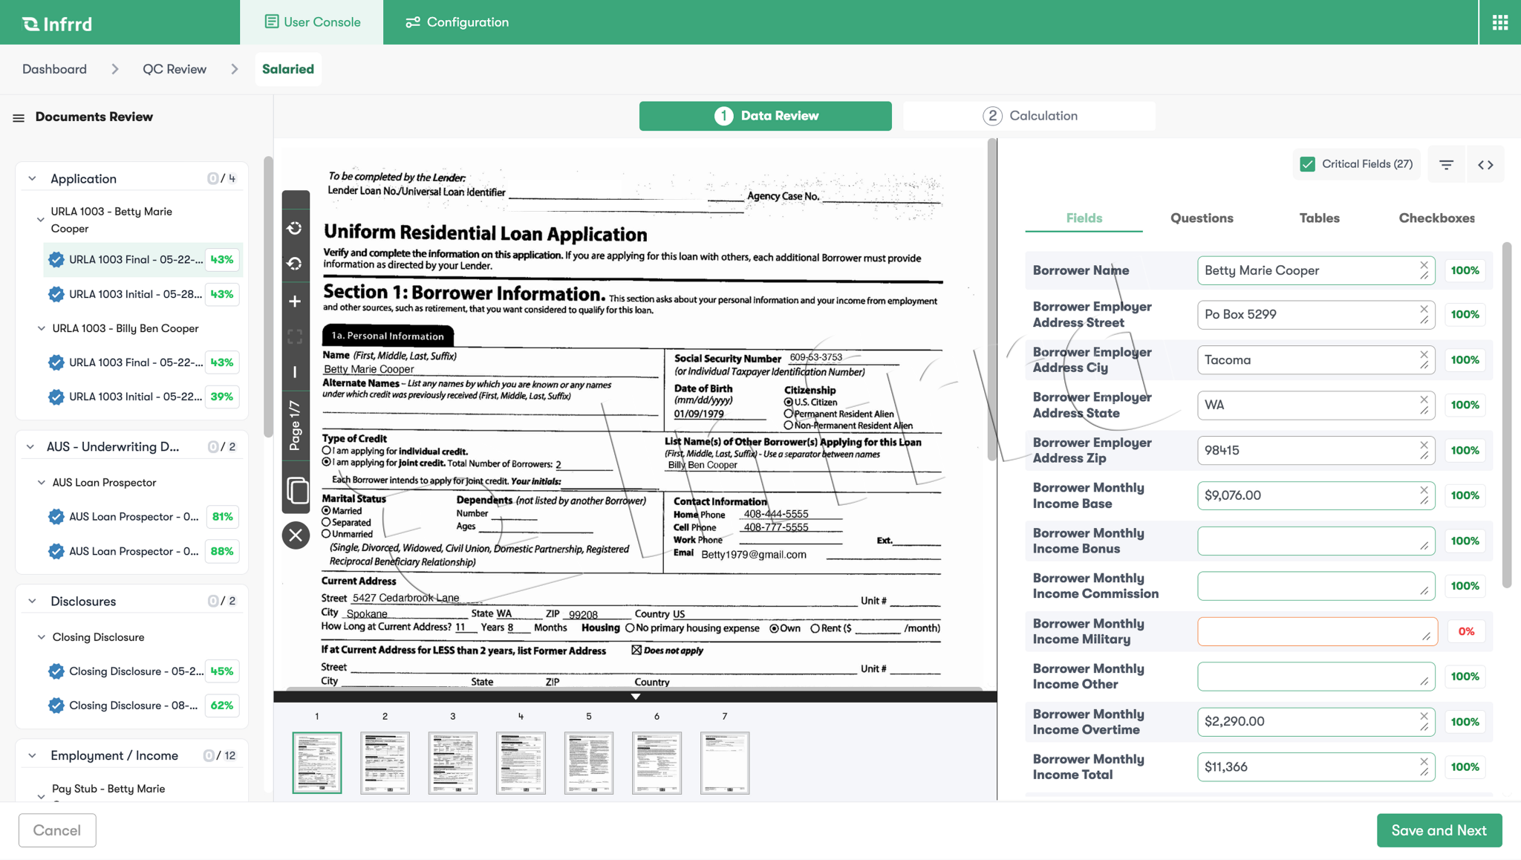The height and width of the screenshot is (860, 1521).
Task: Collapse the Disclosures section
Action: click(32, 602)
